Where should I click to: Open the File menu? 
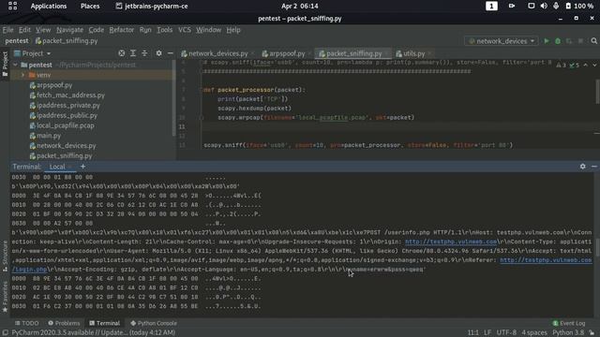pos(8,29)
